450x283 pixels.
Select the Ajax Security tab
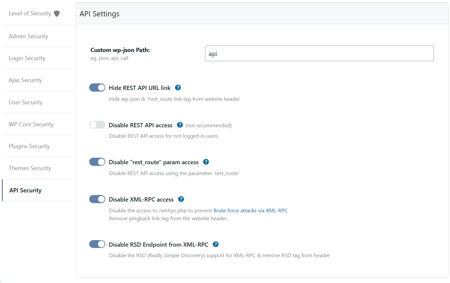[39, 80]
